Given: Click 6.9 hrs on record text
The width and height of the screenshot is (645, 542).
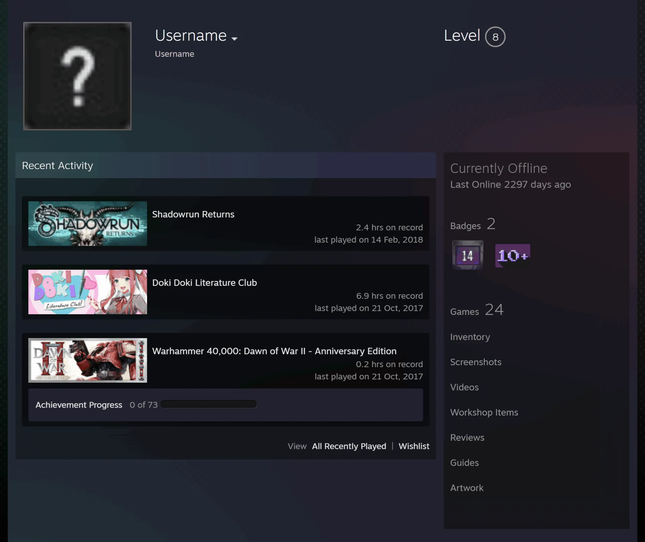Looking at the screenshot, I should [389, 296].
